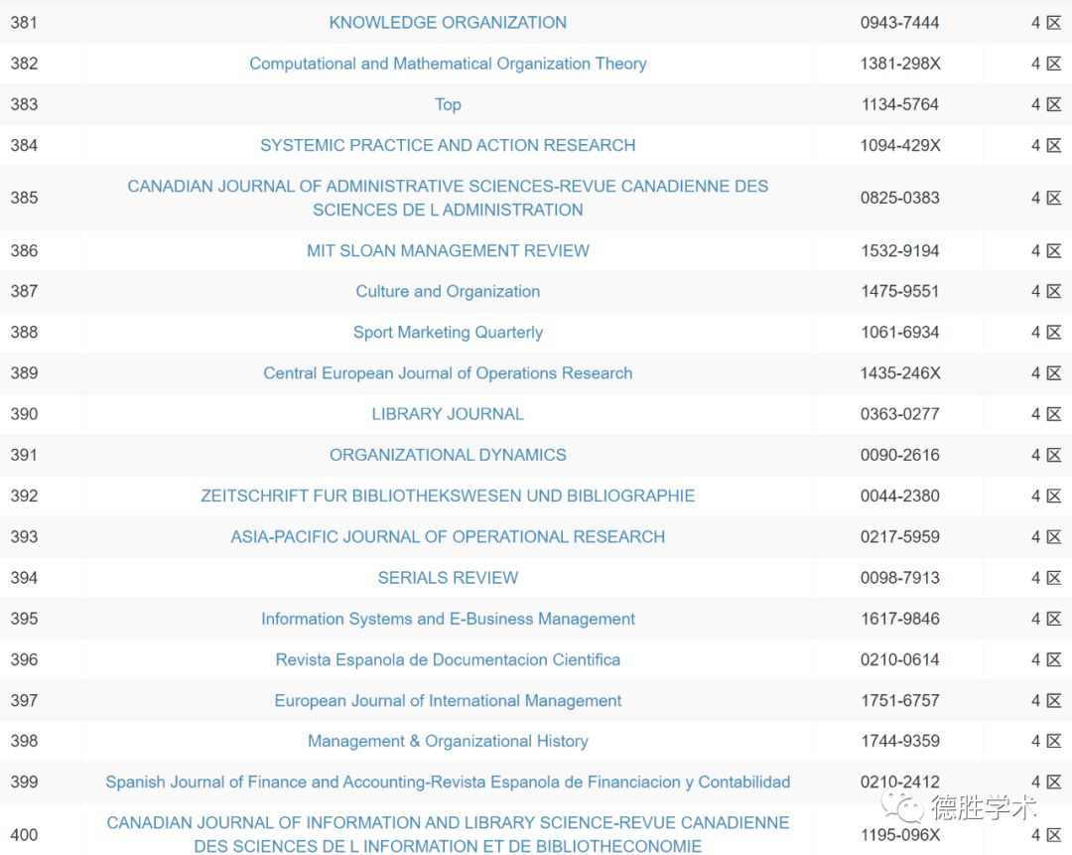Open SERIALS REVIEW link
1072x855 pixels.
(448, 578)
